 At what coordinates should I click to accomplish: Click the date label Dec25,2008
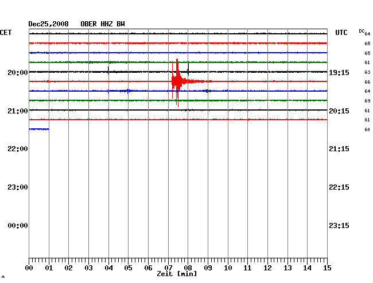tap(49, 24)
